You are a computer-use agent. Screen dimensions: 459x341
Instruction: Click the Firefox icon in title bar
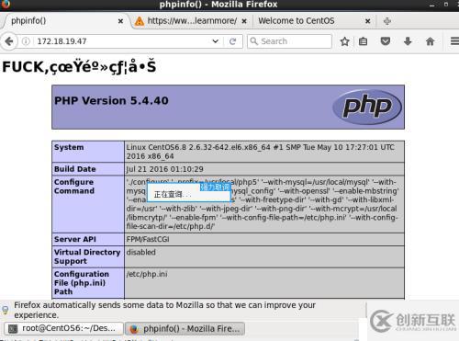click(6, 4)
